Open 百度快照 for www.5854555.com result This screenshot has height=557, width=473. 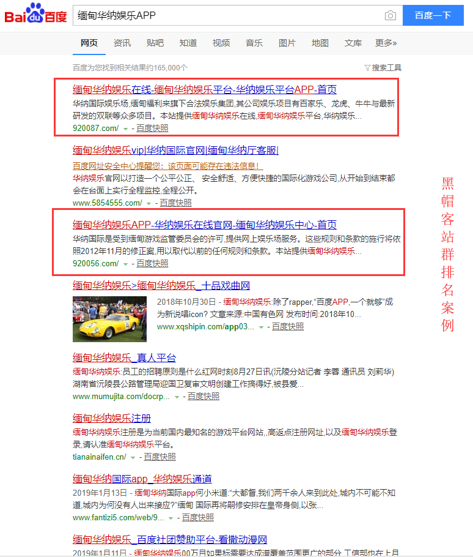[x=176, y=203]
